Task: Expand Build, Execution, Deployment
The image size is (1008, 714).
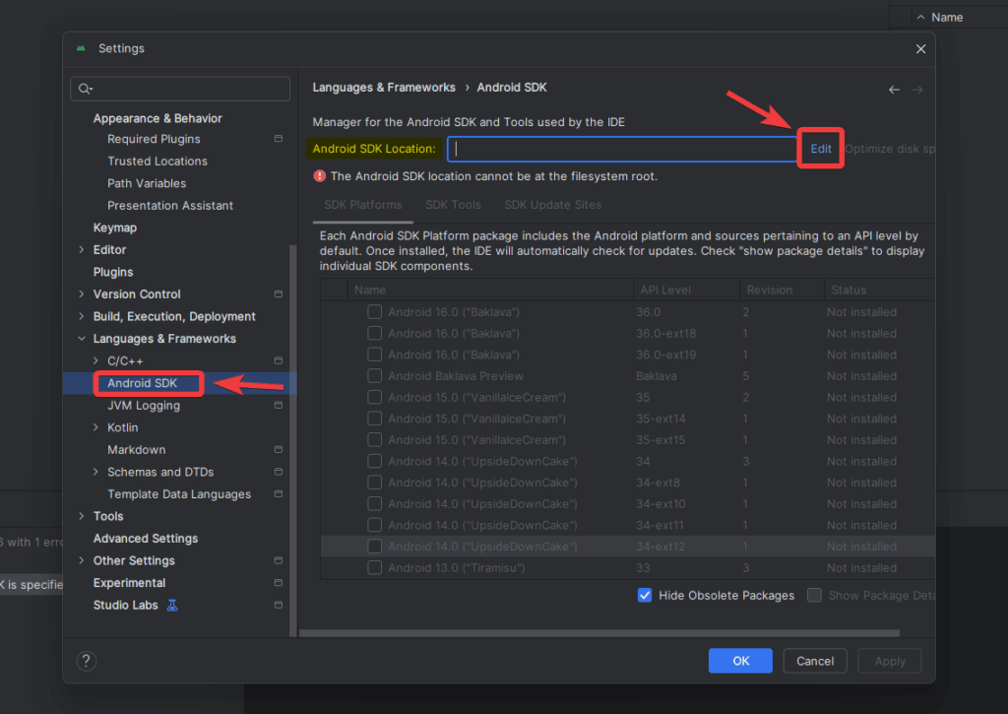Action: click(82, 316)
